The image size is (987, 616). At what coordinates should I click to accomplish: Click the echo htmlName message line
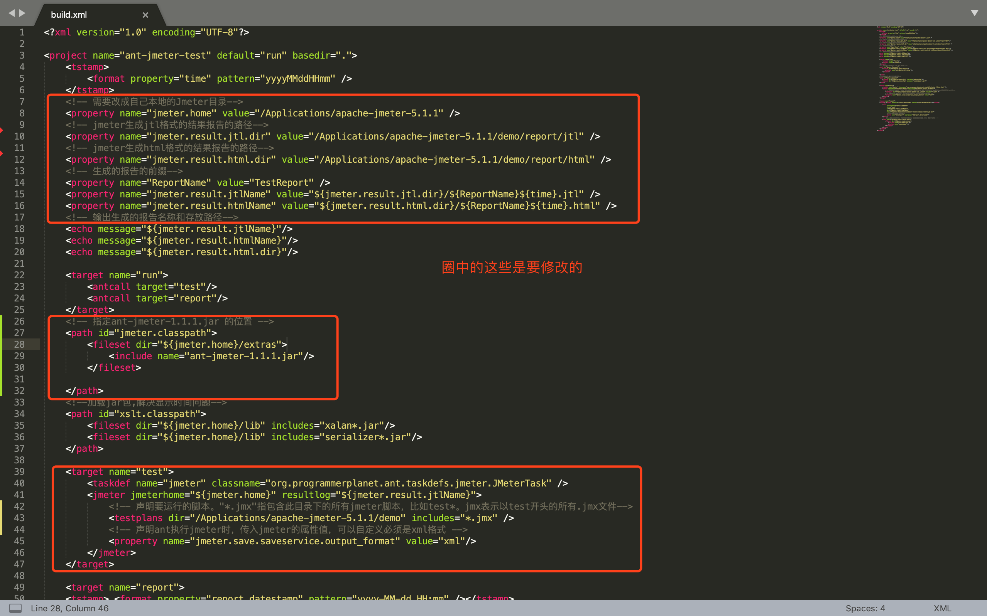point(182,241)
